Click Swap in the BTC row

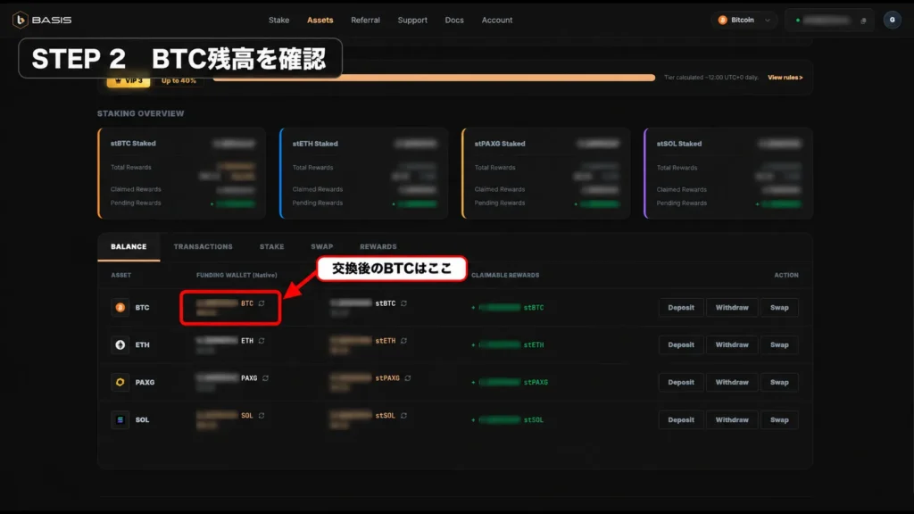(x=779, y=307)
